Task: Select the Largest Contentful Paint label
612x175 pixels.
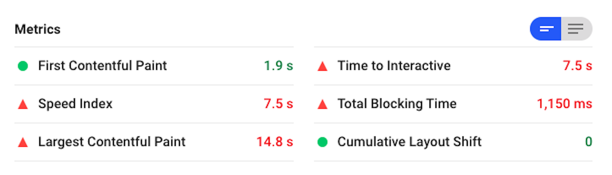Action: (x=112, y=142)
